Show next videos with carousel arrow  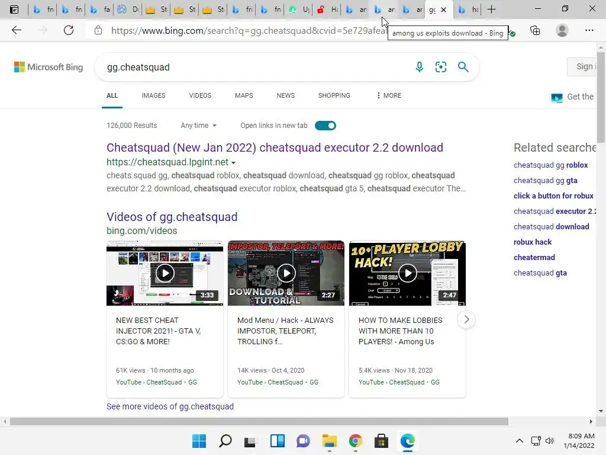pos(466,319)
